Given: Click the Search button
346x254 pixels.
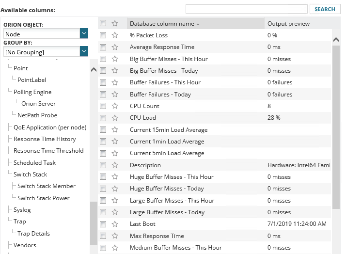Looking at the screenshot, I should 325,9.
